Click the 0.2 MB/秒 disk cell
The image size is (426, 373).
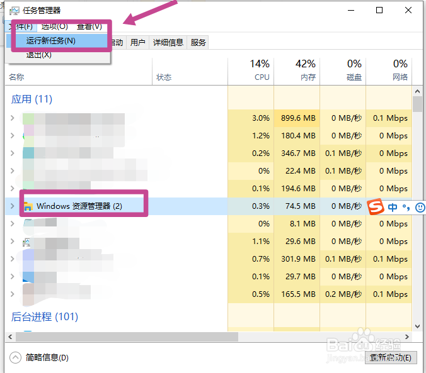(343, 294)
